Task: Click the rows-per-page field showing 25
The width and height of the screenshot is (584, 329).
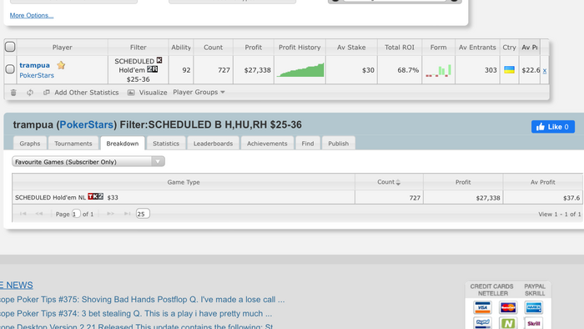Action: (143, 214)
